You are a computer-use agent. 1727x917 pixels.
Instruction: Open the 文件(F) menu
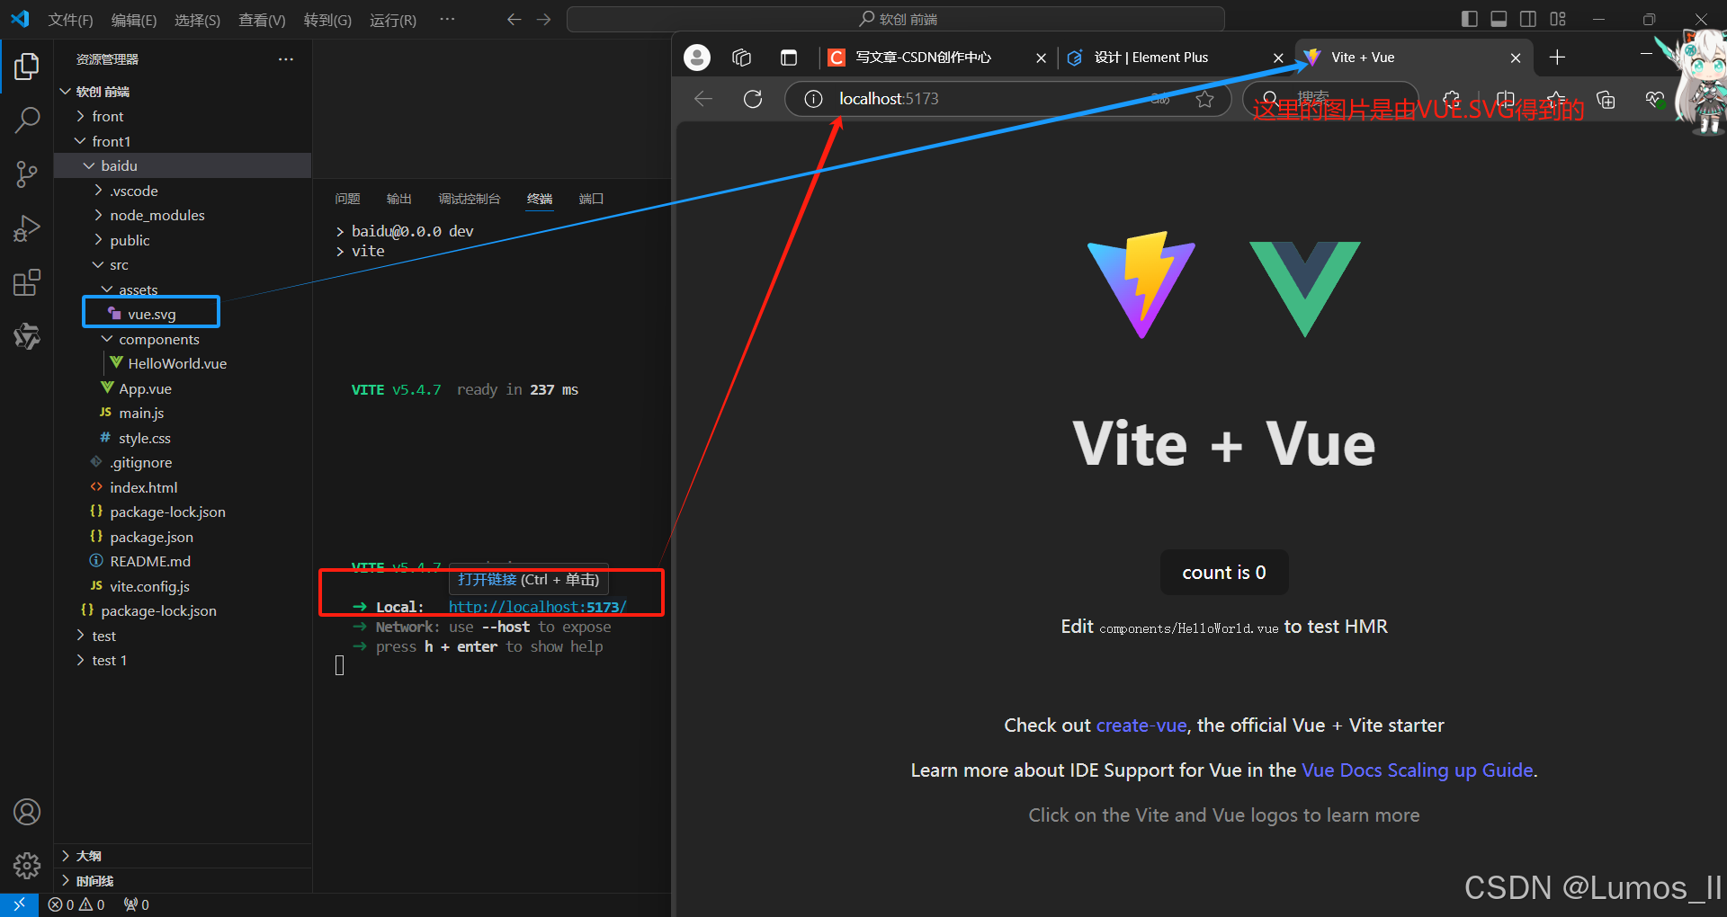point(70,20)
